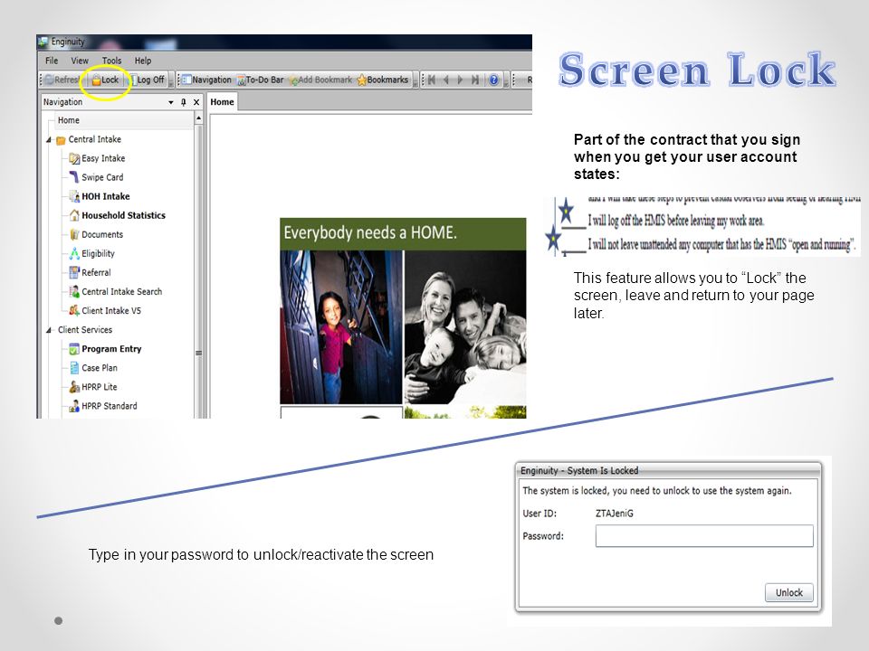Open Documents tree item
The image size is (869, 651).
pyautogui.click(x=102, y=235)
